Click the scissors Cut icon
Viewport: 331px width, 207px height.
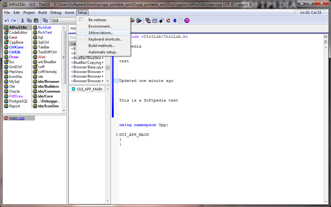22,21
